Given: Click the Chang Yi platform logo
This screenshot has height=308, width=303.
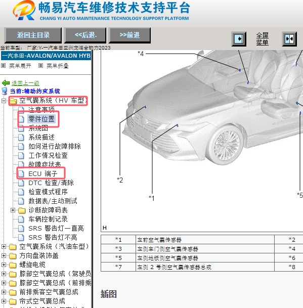Looking at the screenshot, I should point(24,10).
